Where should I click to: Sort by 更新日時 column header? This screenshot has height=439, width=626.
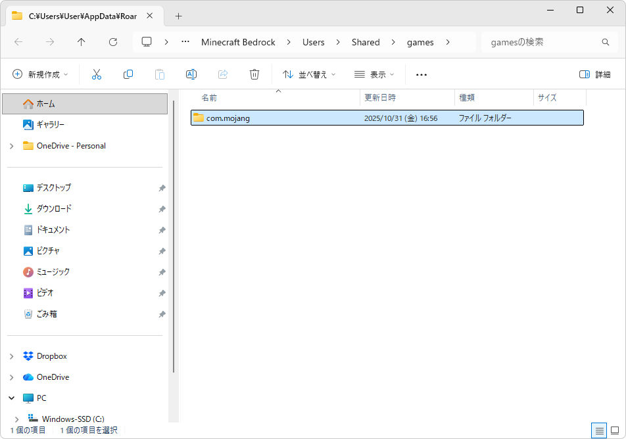click(x=380, y=98)
